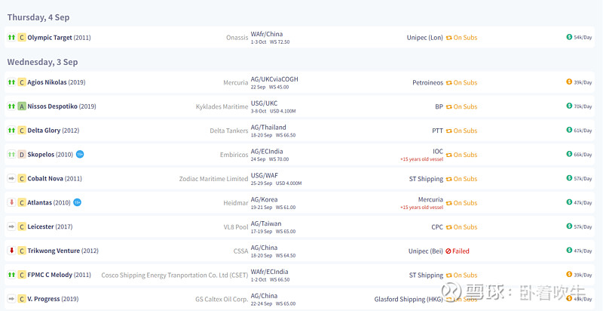Viewport: 603px width, 311px height.
Task: Click the 15+ age badge next to Skopelos
Action: click(x=80, y=154)
